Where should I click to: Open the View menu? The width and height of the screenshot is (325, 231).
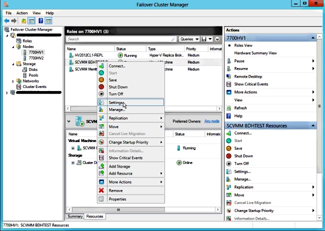(x=36, y=13)
